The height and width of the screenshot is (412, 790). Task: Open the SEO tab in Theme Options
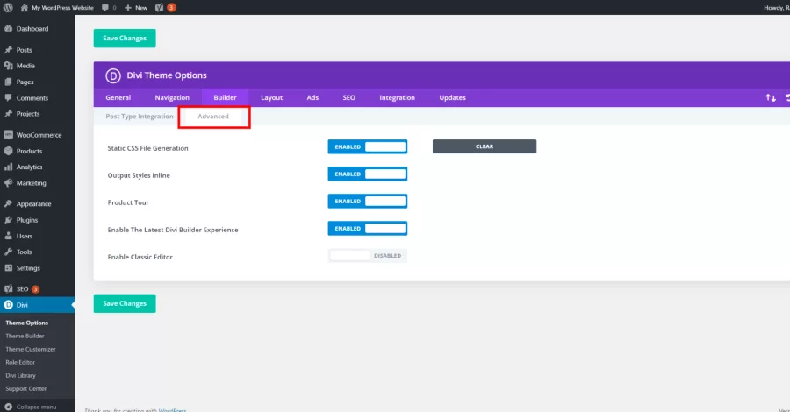(x=348, y=97)
